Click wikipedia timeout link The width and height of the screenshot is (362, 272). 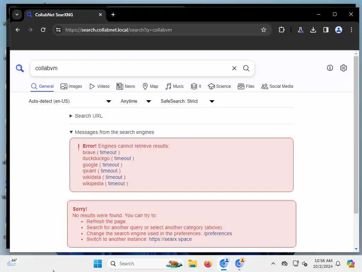coord(116,183)
